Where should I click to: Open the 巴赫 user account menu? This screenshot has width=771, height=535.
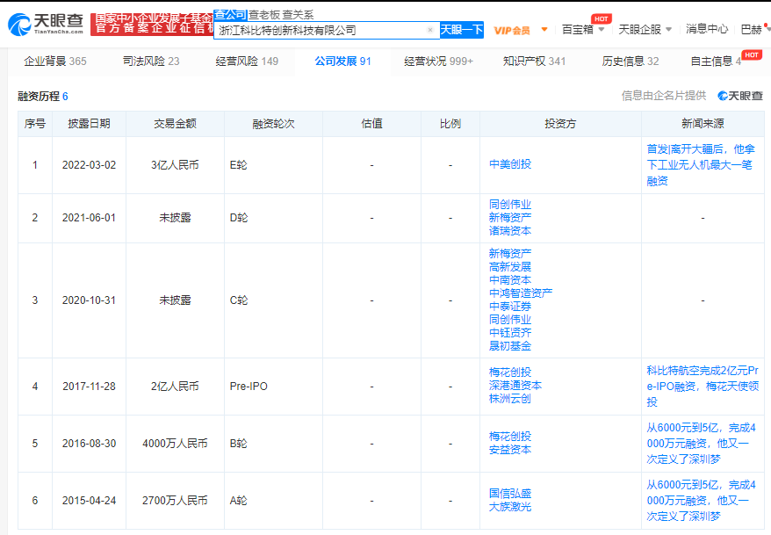click(x=752, y=30)
